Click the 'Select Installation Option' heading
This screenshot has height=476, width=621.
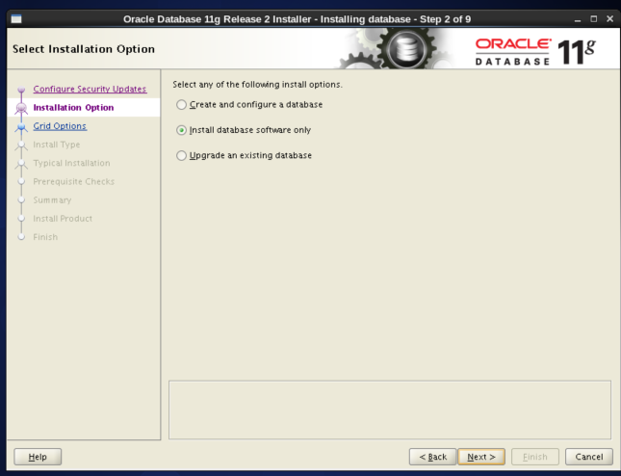[84, 49]
